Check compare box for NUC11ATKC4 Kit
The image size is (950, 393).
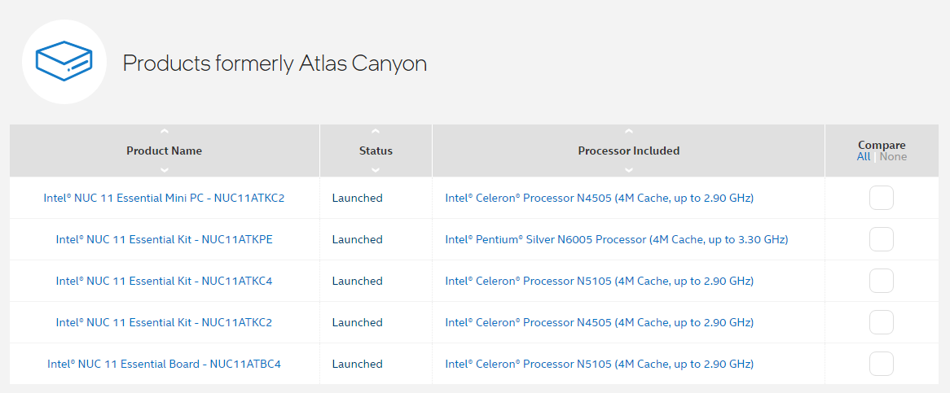click(882, 281)
